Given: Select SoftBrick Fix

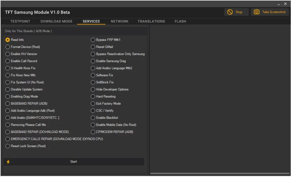Looking at the screenshot, I should pyautogui.click(x=102, y=82).
